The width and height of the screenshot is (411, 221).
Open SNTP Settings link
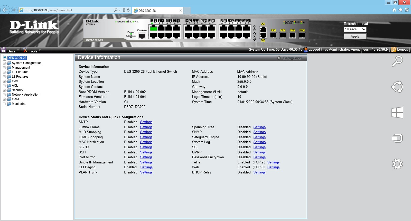pos(146,122)
